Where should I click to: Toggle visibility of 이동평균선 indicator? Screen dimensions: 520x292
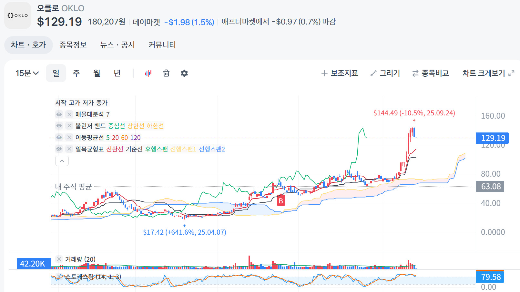[x=59, y=137]
